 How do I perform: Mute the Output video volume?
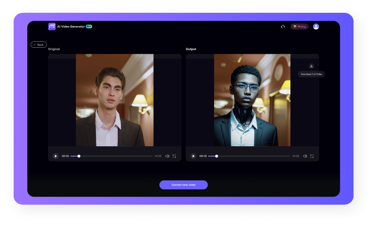(305, 156)
